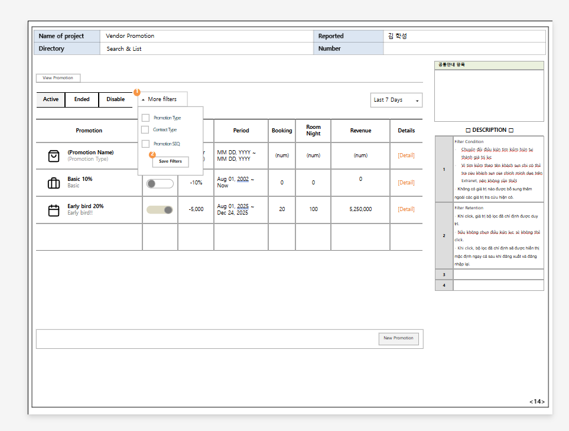Screen dimensions: 569x431
Task: Click the New Promotion button
Action: pos(398,338)
